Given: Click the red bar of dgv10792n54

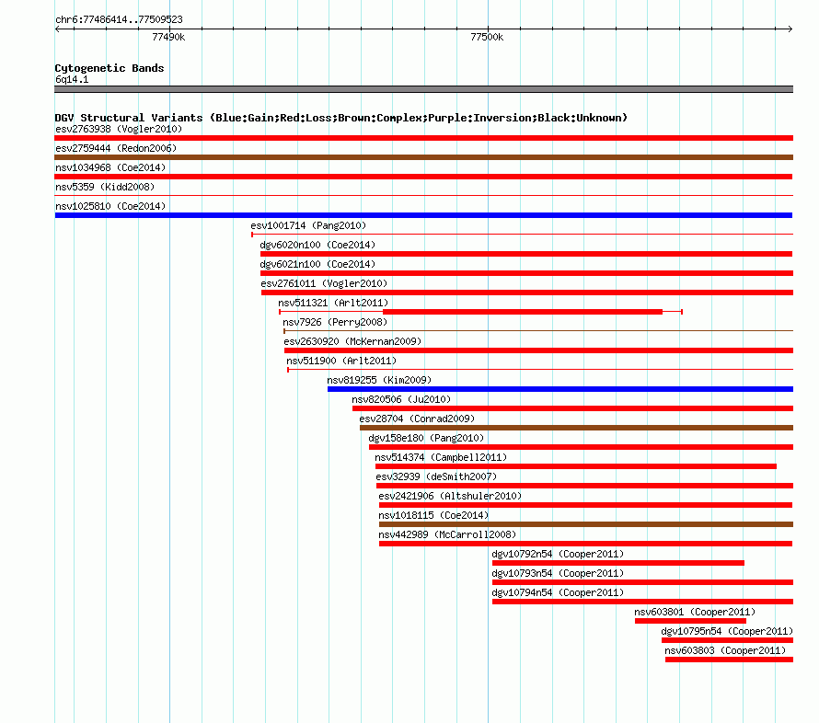Looking at the screenshot, I should click(x=618, y=563).
